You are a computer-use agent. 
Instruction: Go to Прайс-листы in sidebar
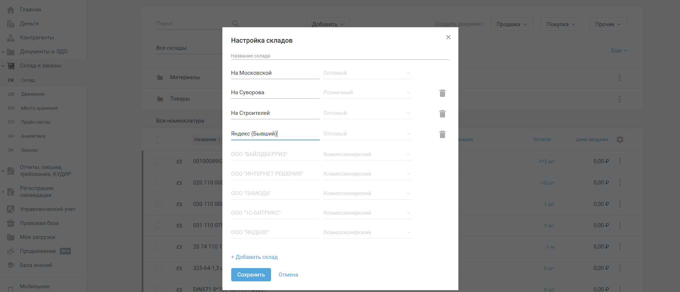[35, 122]
